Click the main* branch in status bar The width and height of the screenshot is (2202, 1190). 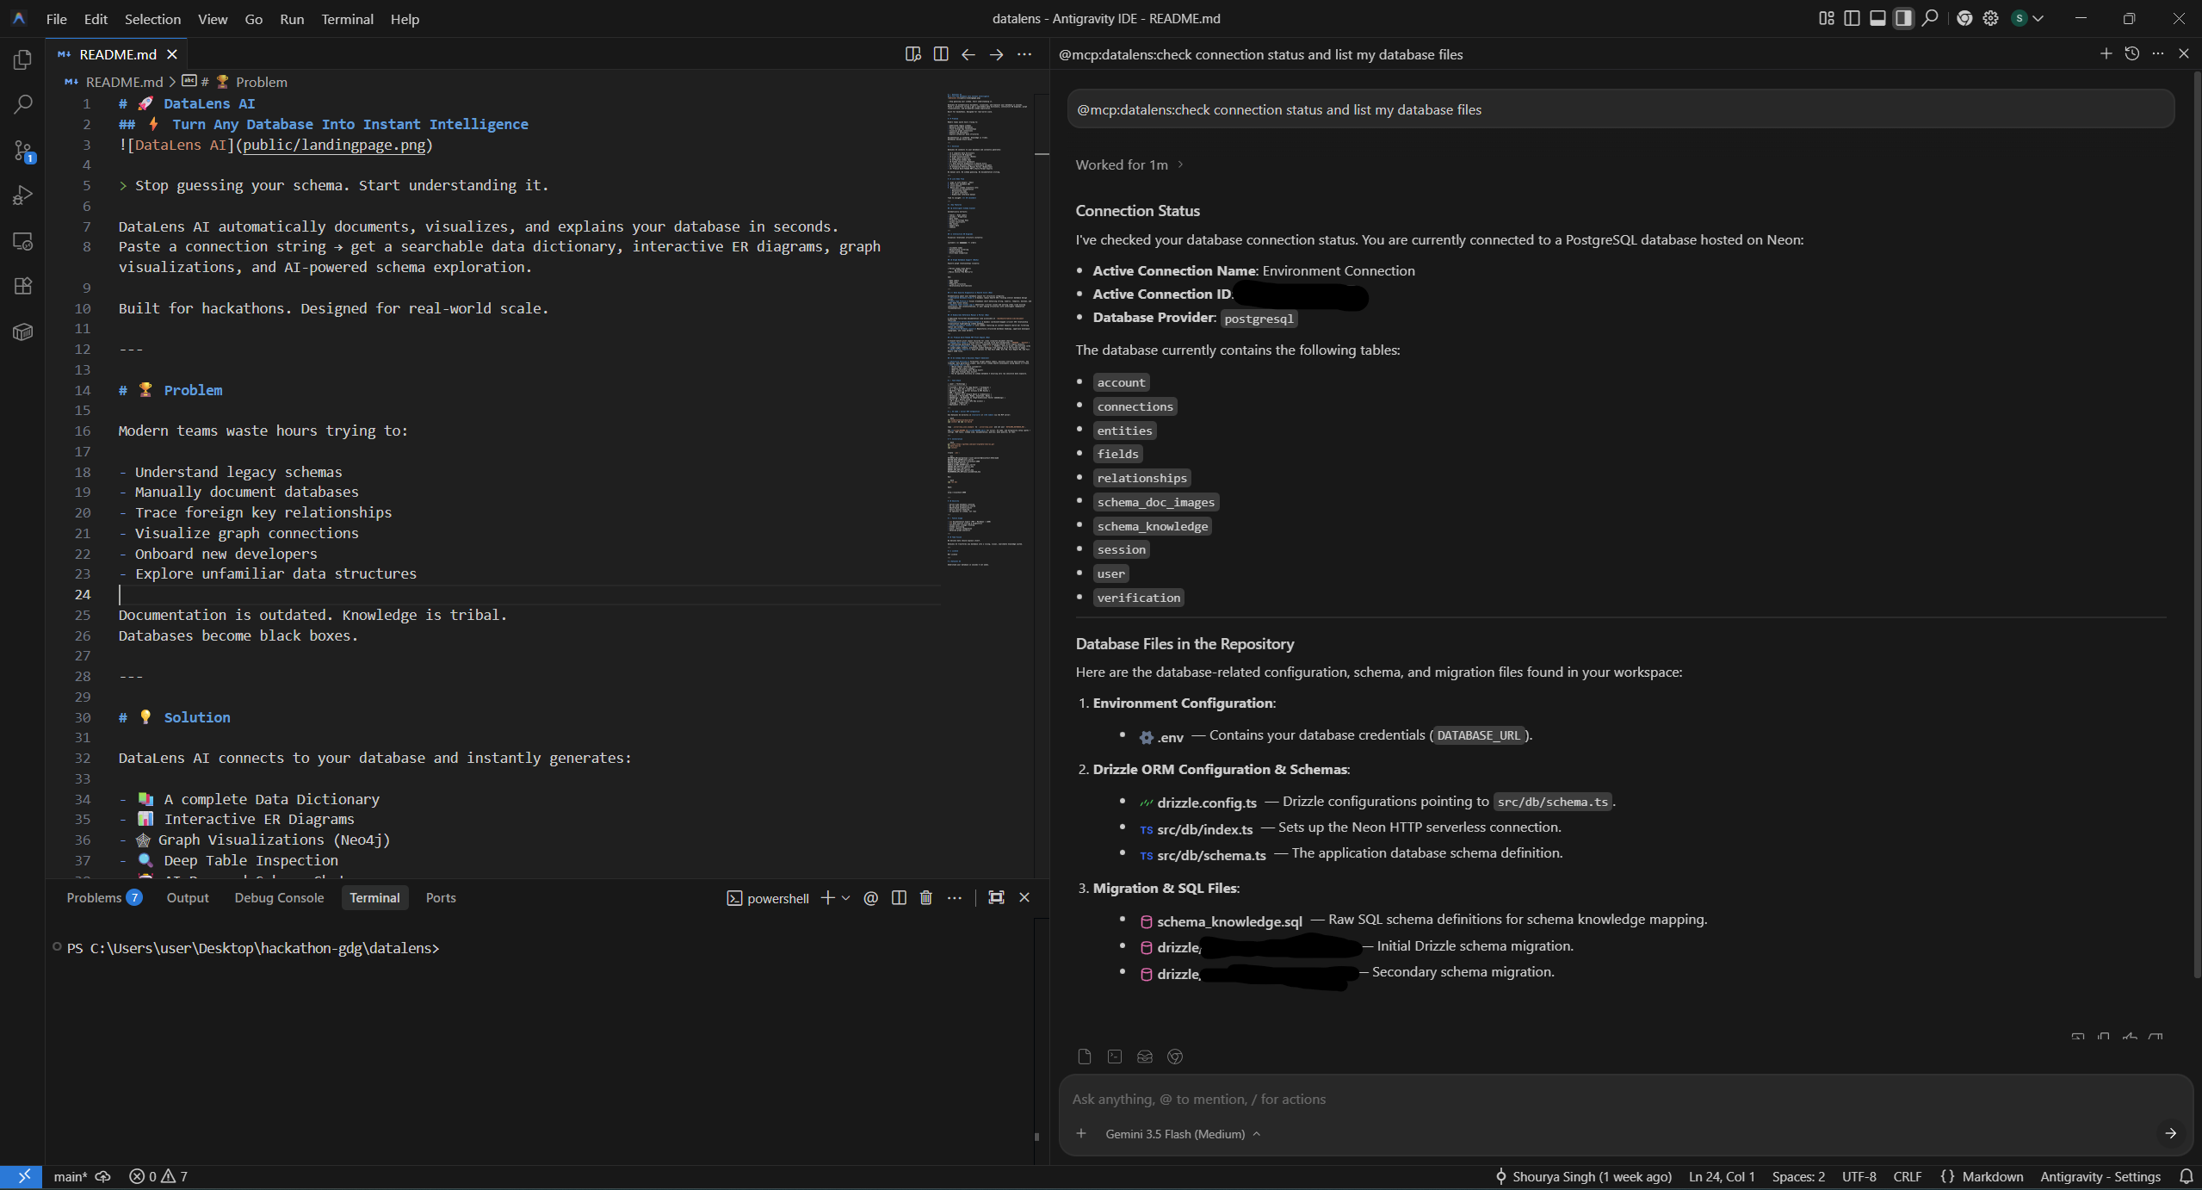point(71,1176)
